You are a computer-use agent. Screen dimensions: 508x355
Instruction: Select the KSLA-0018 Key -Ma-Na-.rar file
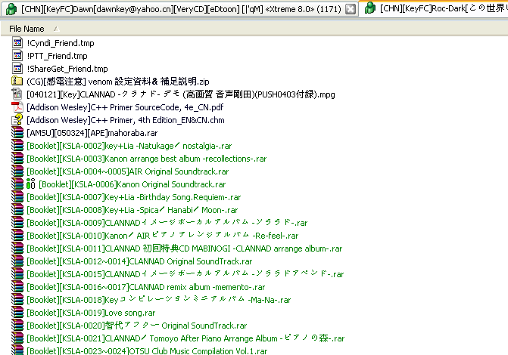coord(159,300)
